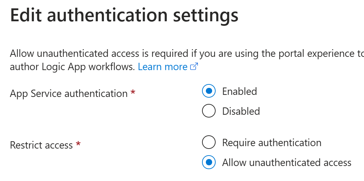Open the Learn more link

[x=163, y=67]
